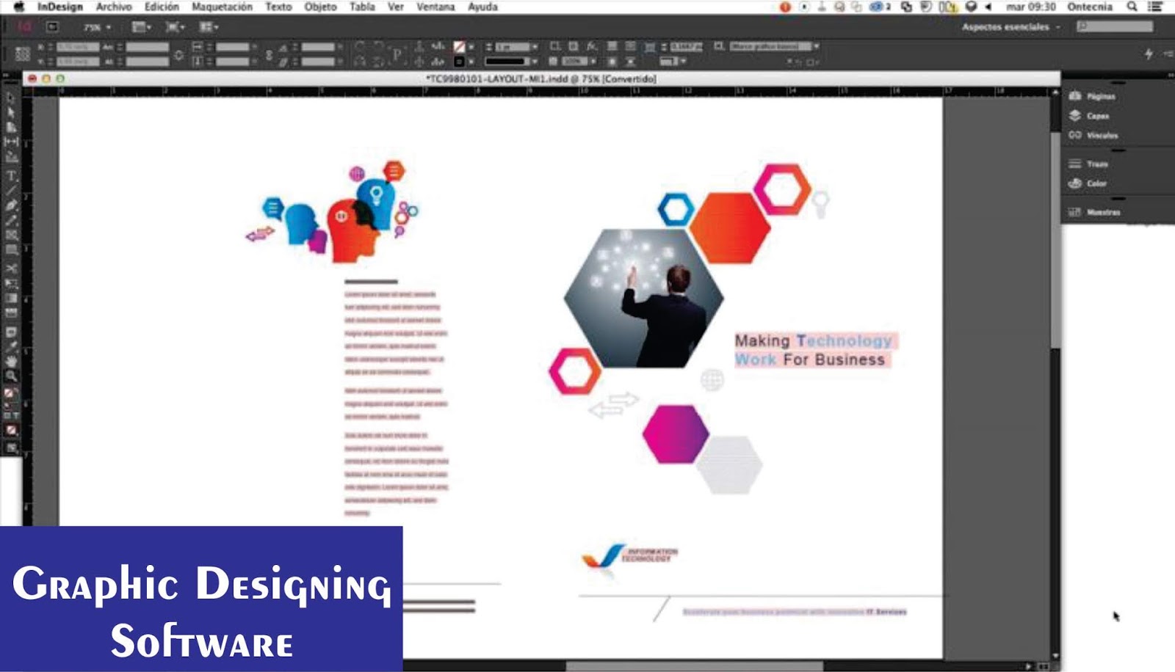Click the fill color swatch in the control bar
Screen dimensions: 1175x672
pos(458,46)
